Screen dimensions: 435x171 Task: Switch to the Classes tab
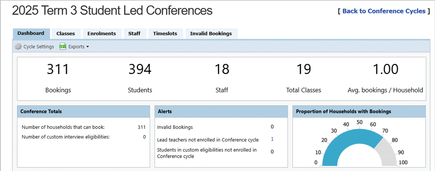66,34
